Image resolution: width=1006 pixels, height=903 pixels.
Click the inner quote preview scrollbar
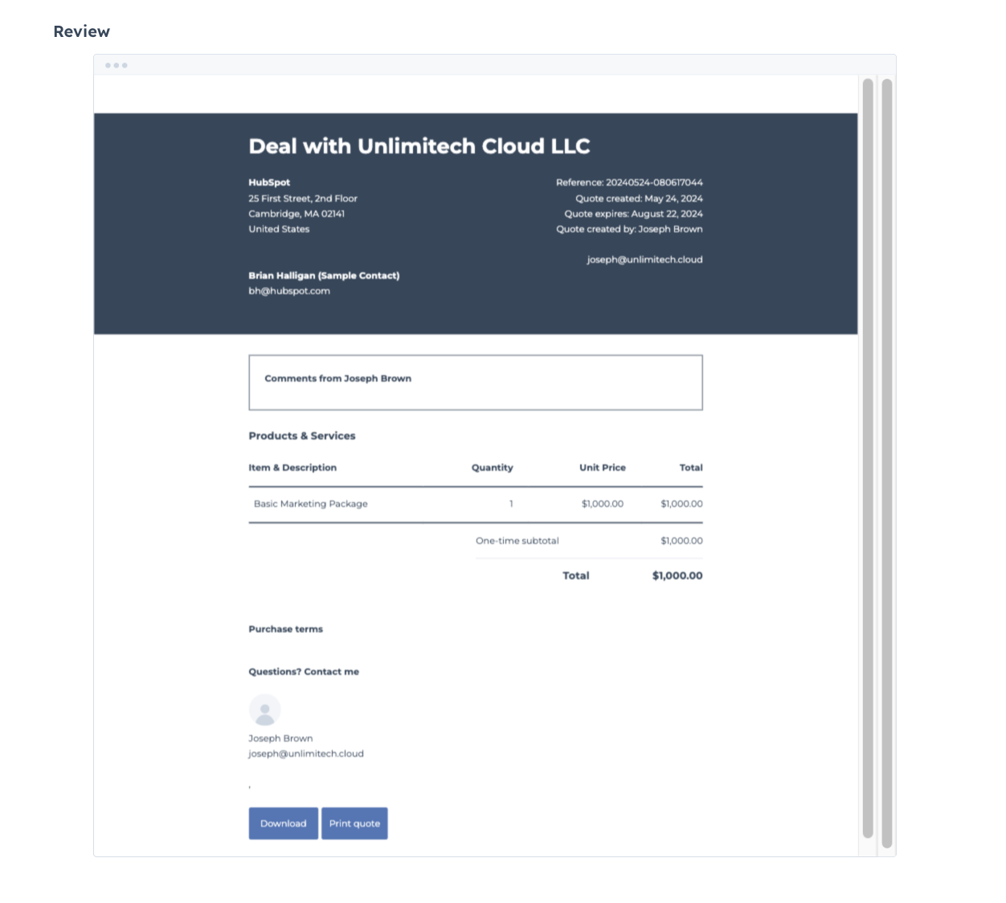coord(867,458)
